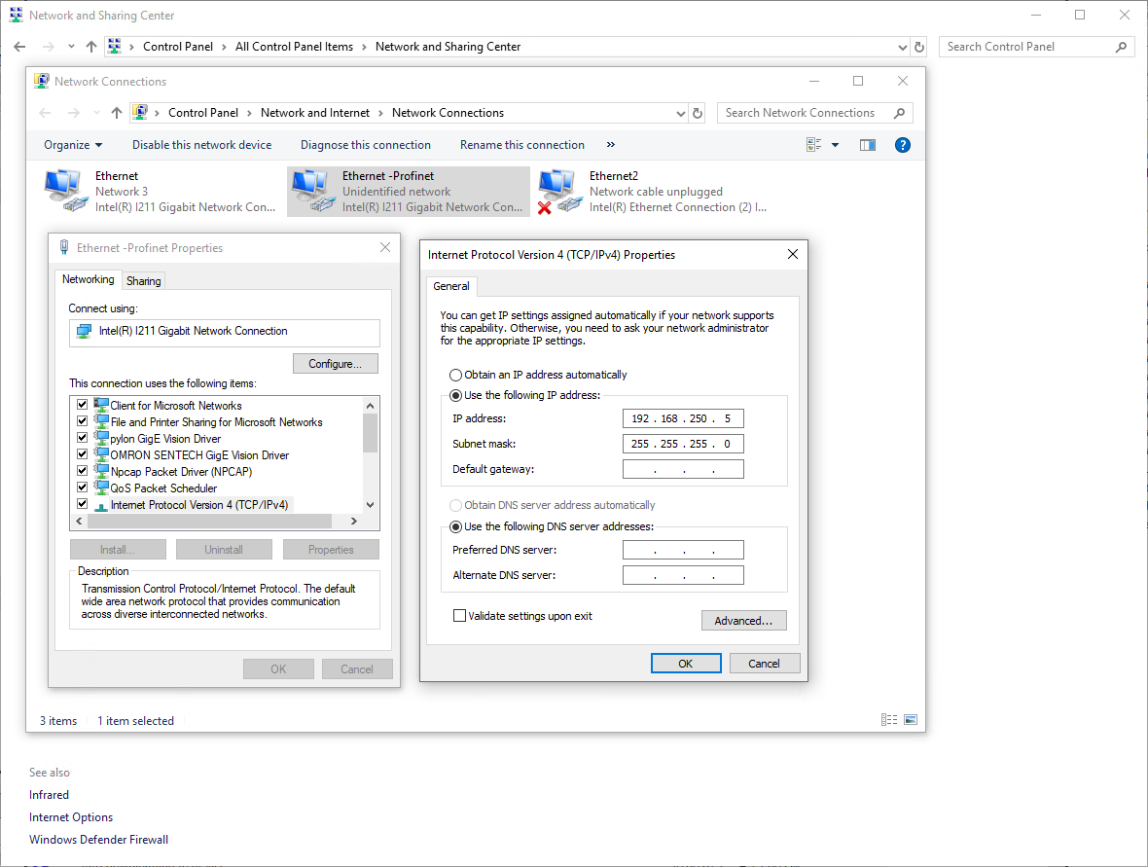Screen dimensions: 1148x867
Task: Expand the Organize menu
Action: 73,145
